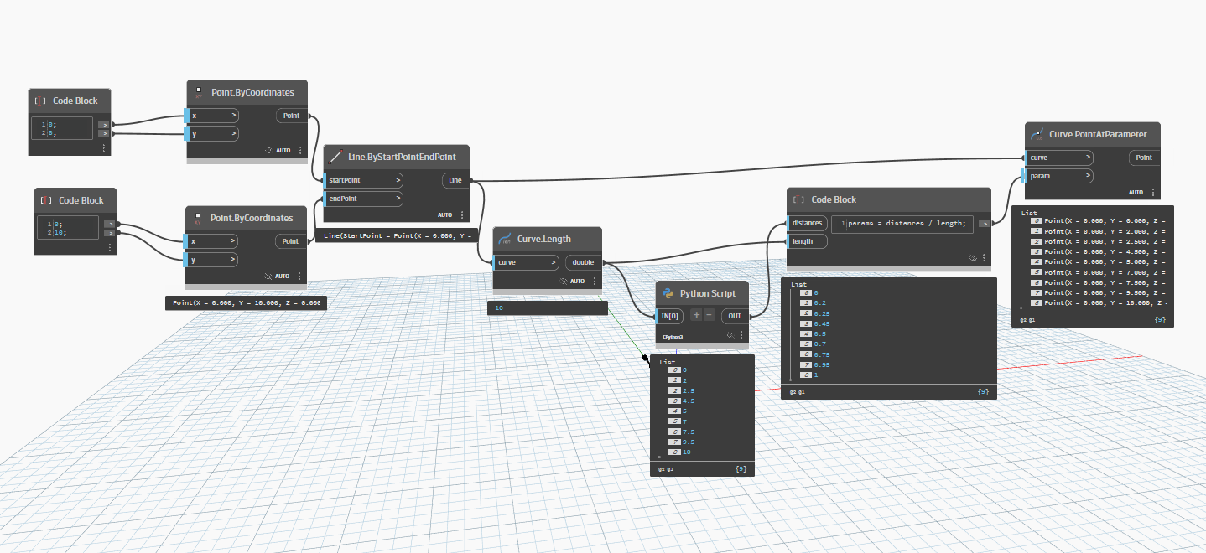Click AUTO lacing label on endPoint-wired Point.ByCoordinates
This screenshot has width=1206, height=553.
283,276
